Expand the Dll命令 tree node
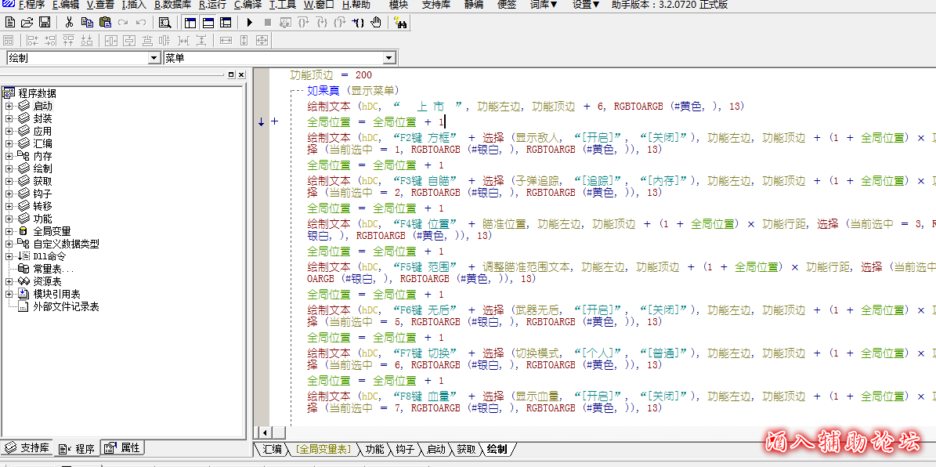The width and height of the screenshot is (936, 467). click(9, 256)
